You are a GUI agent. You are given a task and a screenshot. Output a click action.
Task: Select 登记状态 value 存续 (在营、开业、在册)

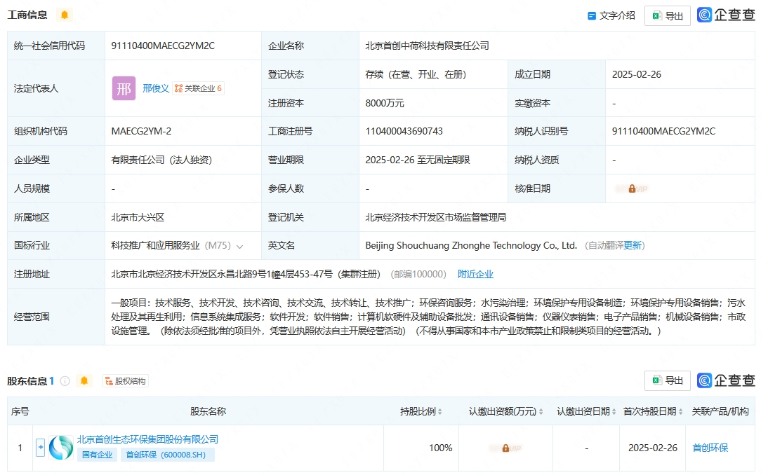tap(416, 74)
